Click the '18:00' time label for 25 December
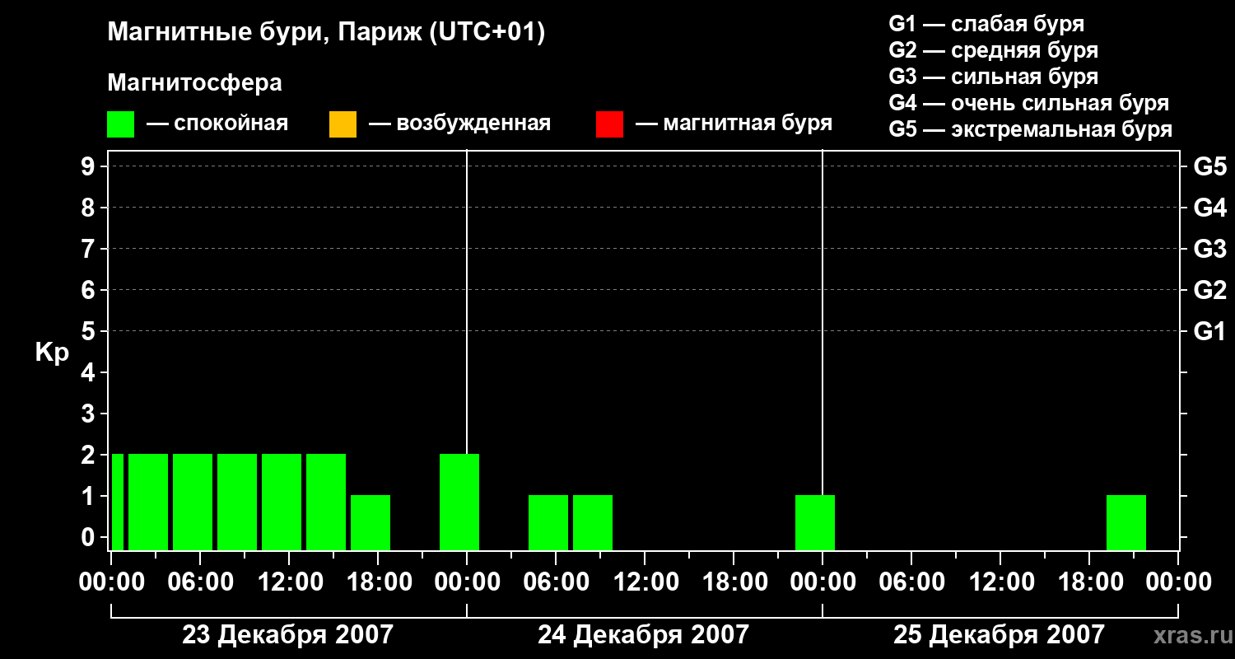This screenshot has height=659, width=1235. tap(1089, 582)
